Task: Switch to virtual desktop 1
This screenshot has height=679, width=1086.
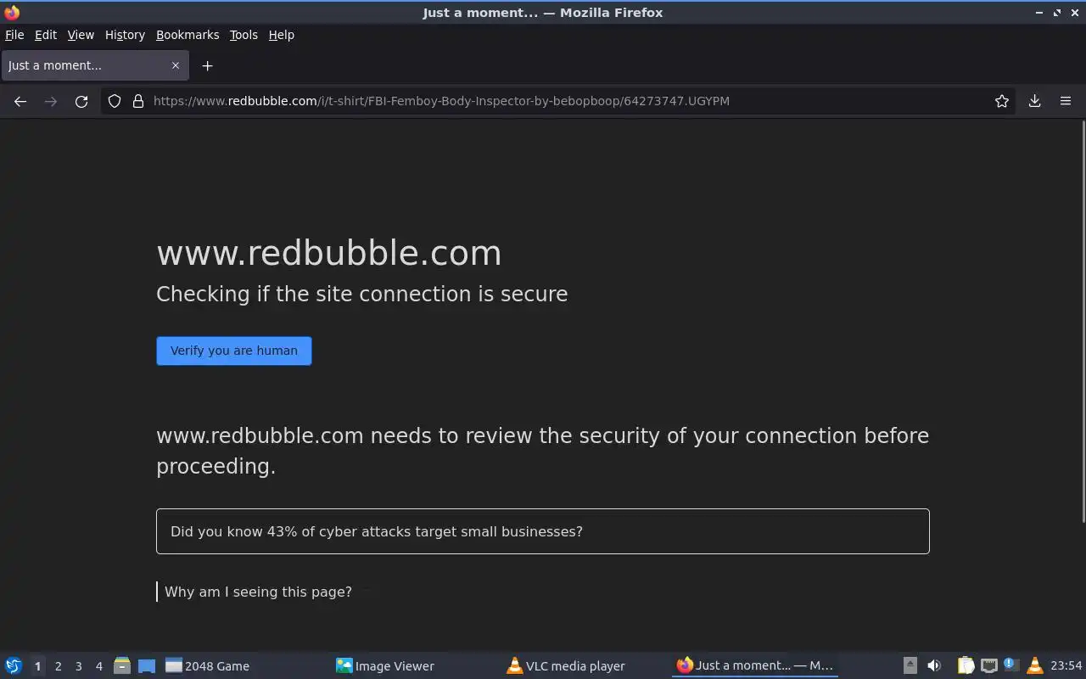Action: [x=37, y=666]
